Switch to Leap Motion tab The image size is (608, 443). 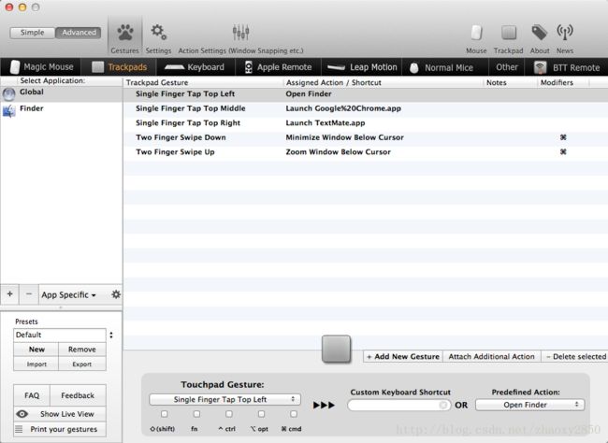362,67
